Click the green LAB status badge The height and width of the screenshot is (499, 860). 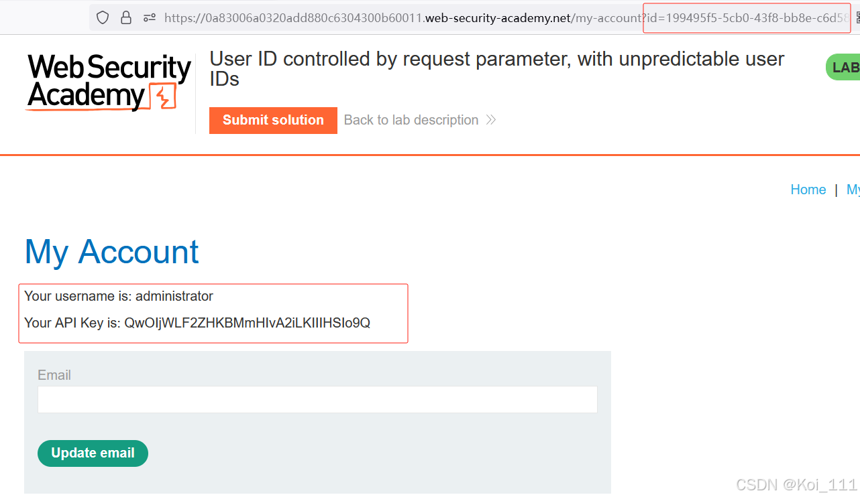pyautogui.click(x=843, y=68)
